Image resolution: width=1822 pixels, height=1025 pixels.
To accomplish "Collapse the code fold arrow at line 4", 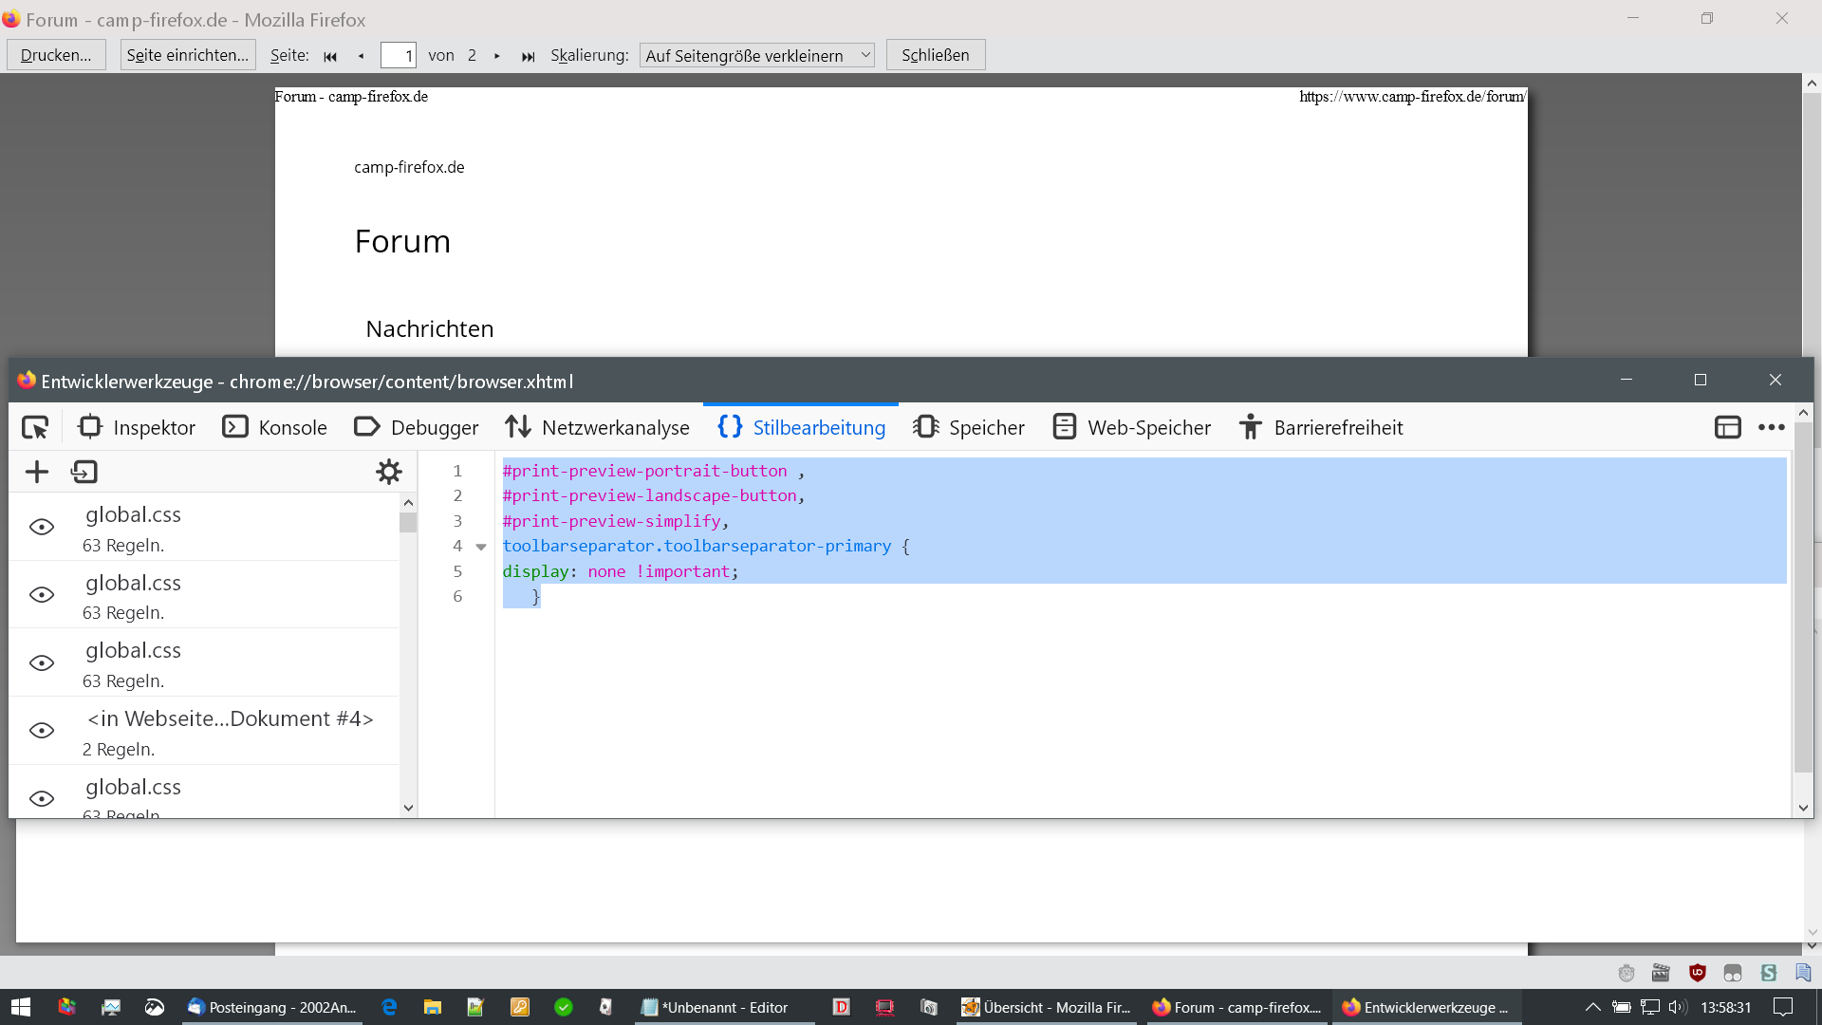I will [481, 547].
